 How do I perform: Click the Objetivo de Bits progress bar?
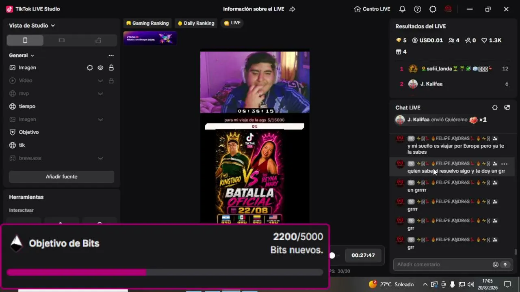(165, 272)
